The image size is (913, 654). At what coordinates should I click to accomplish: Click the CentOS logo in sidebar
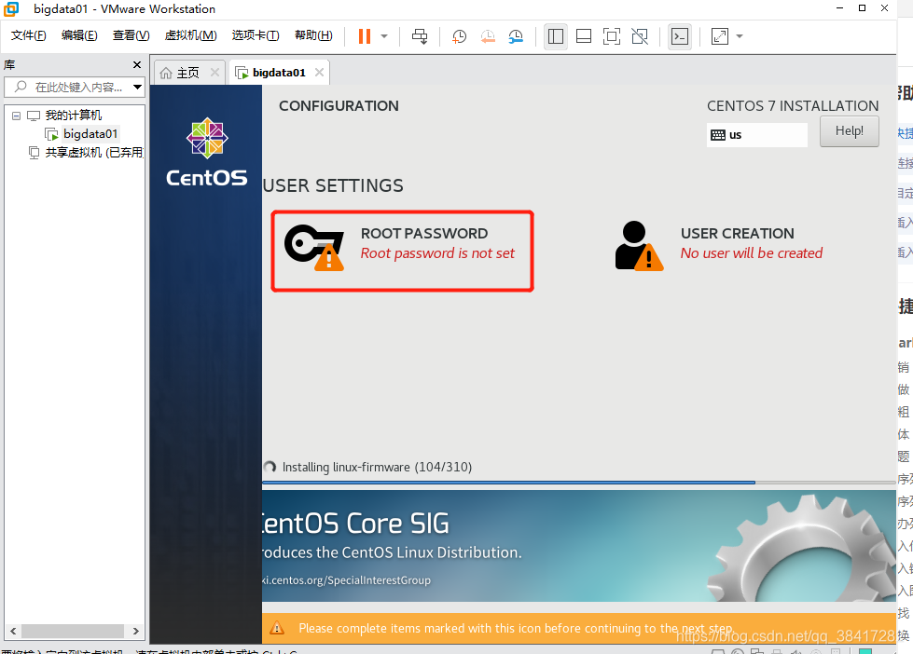(207, 153)
